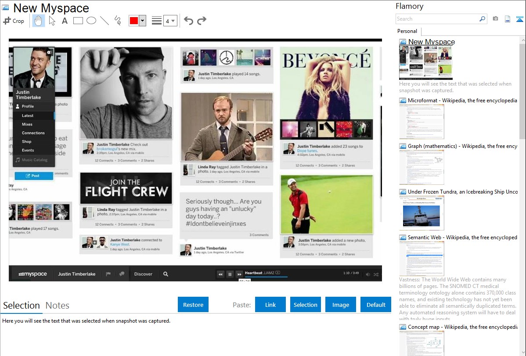The image size is (526, 356).
Task: Paste as Image button
Action: pos(340,305)
